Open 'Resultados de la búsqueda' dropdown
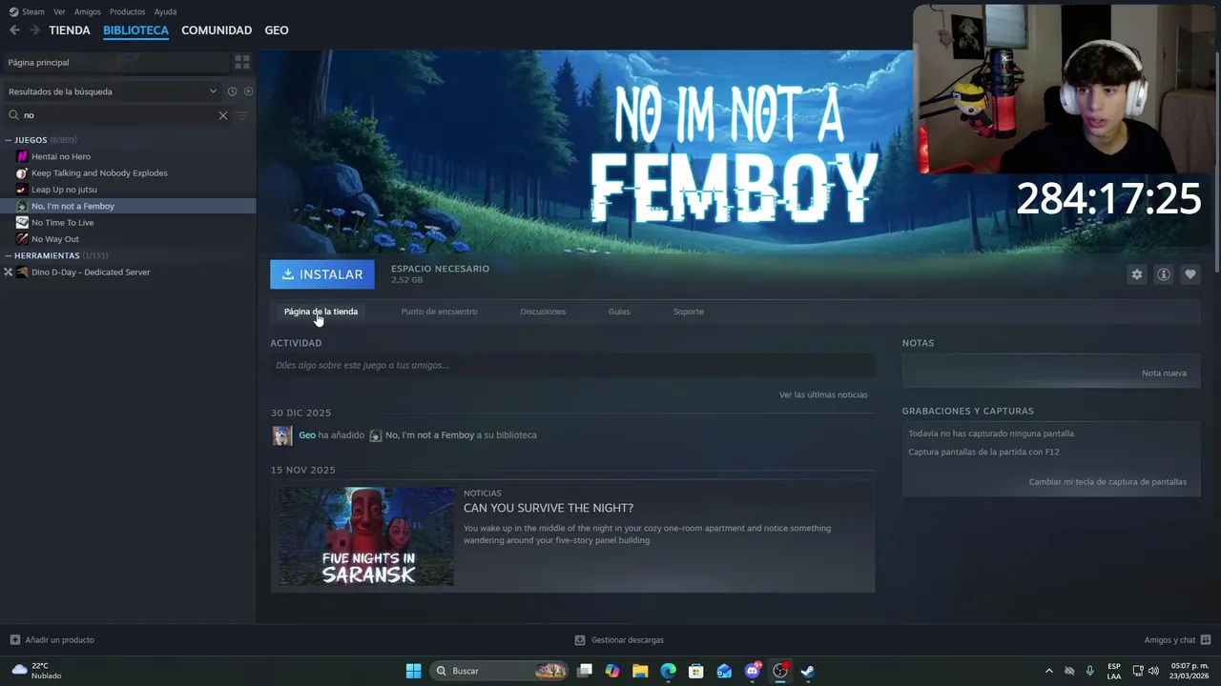This screenshot has height=686, width=1221. (113, 91)
